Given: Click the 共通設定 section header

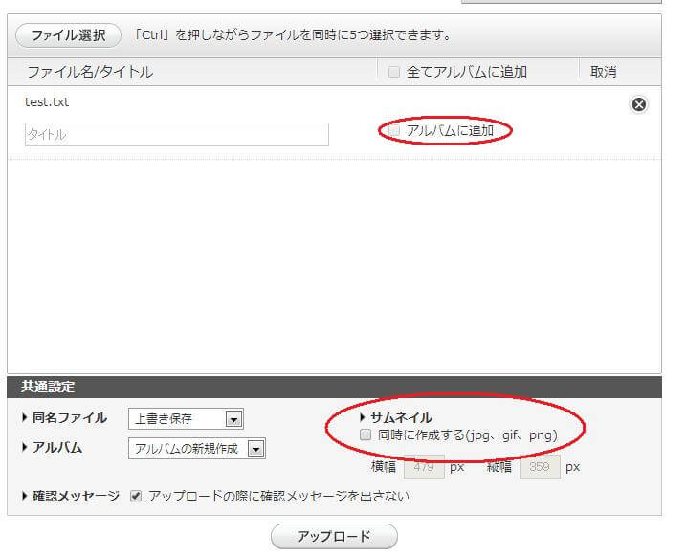Looking at the screenshot, I should (48, 387).
